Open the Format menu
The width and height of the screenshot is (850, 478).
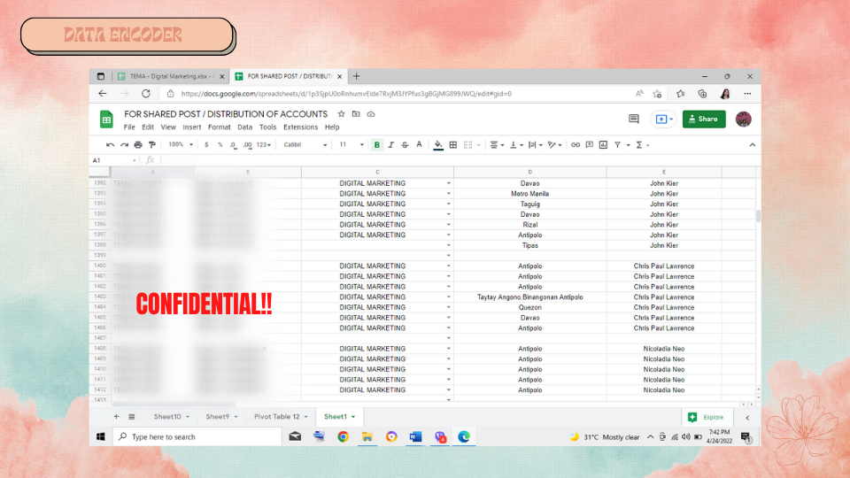pos(219,127)
